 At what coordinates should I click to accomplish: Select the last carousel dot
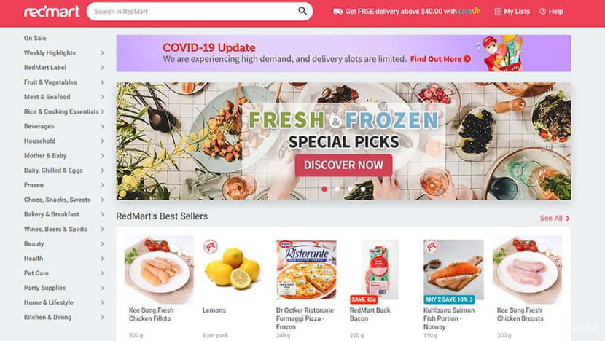tap(363, 189)
